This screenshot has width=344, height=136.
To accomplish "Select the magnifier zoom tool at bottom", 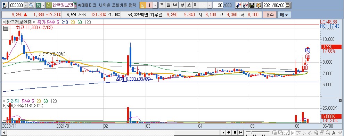I will point(328,133).
